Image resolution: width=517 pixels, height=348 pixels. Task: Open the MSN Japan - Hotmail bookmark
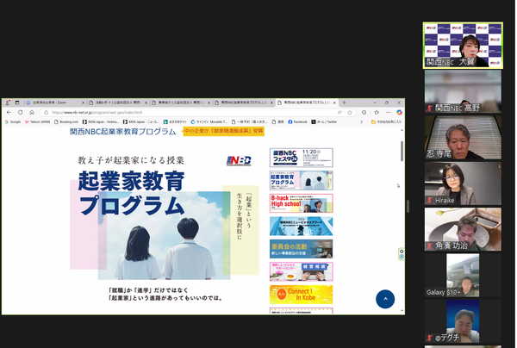pyautogui.click(x=101, y=122)
